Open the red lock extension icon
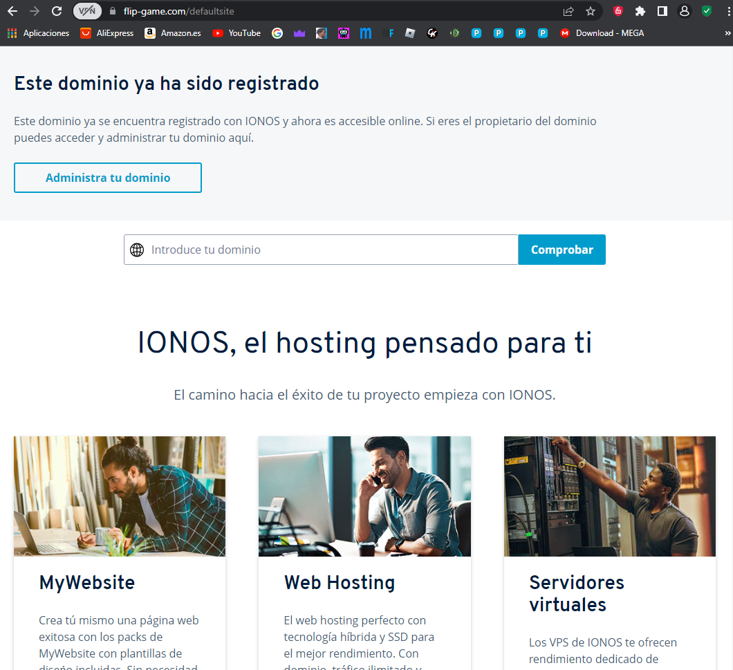The height and width of the screenshot is (670, 733). coord(618,11)
